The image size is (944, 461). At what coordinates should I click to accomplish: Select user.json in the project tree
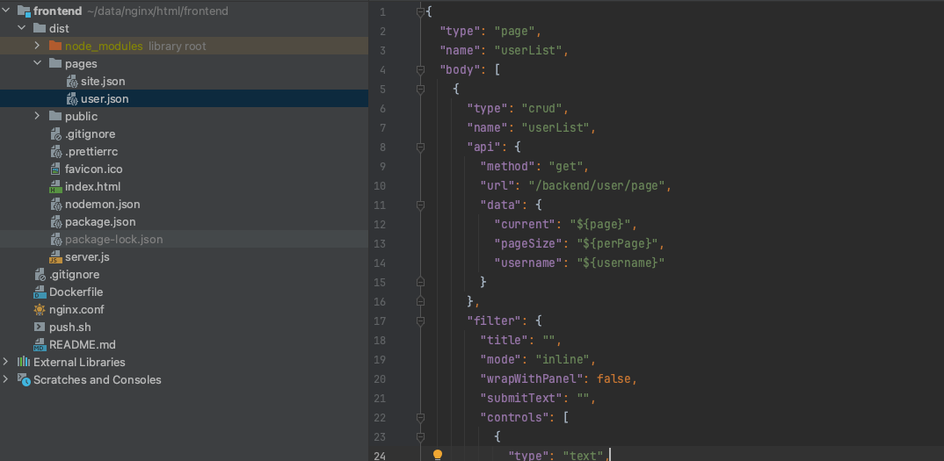[x=105, y=98]
